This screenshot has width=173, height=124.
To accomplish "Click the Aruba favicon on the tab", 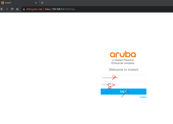I will [3, 3].
